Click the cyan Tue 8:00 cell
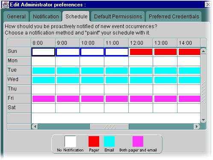213x160 pixels. tap(44, 71)
